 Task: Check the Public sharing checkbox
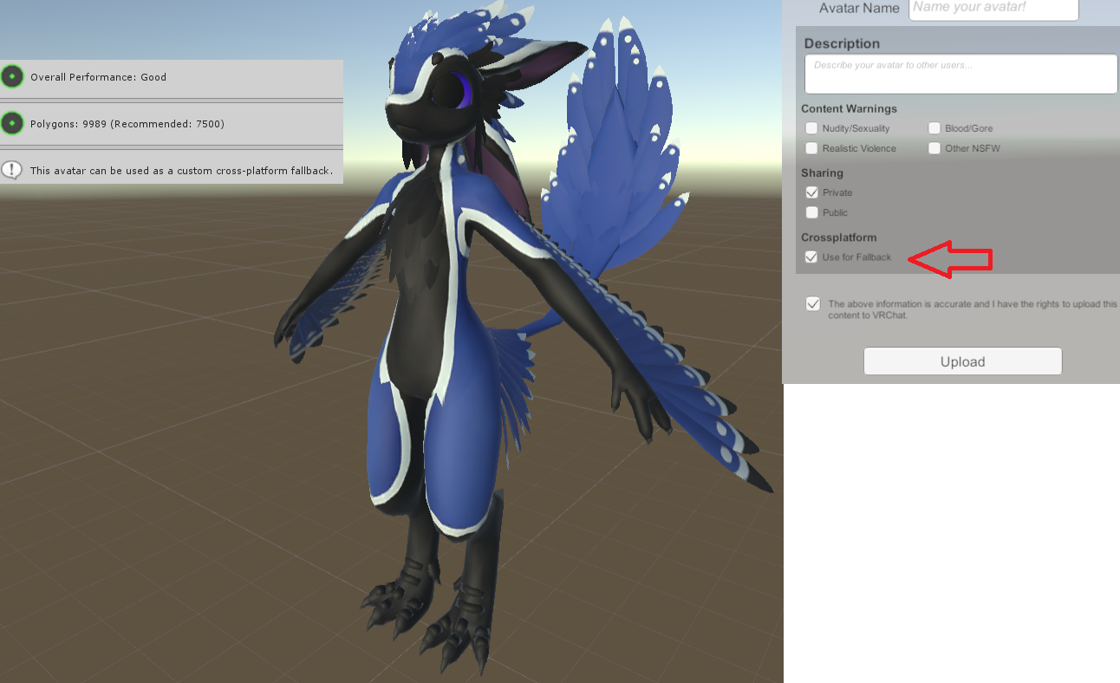click(811, 212)
